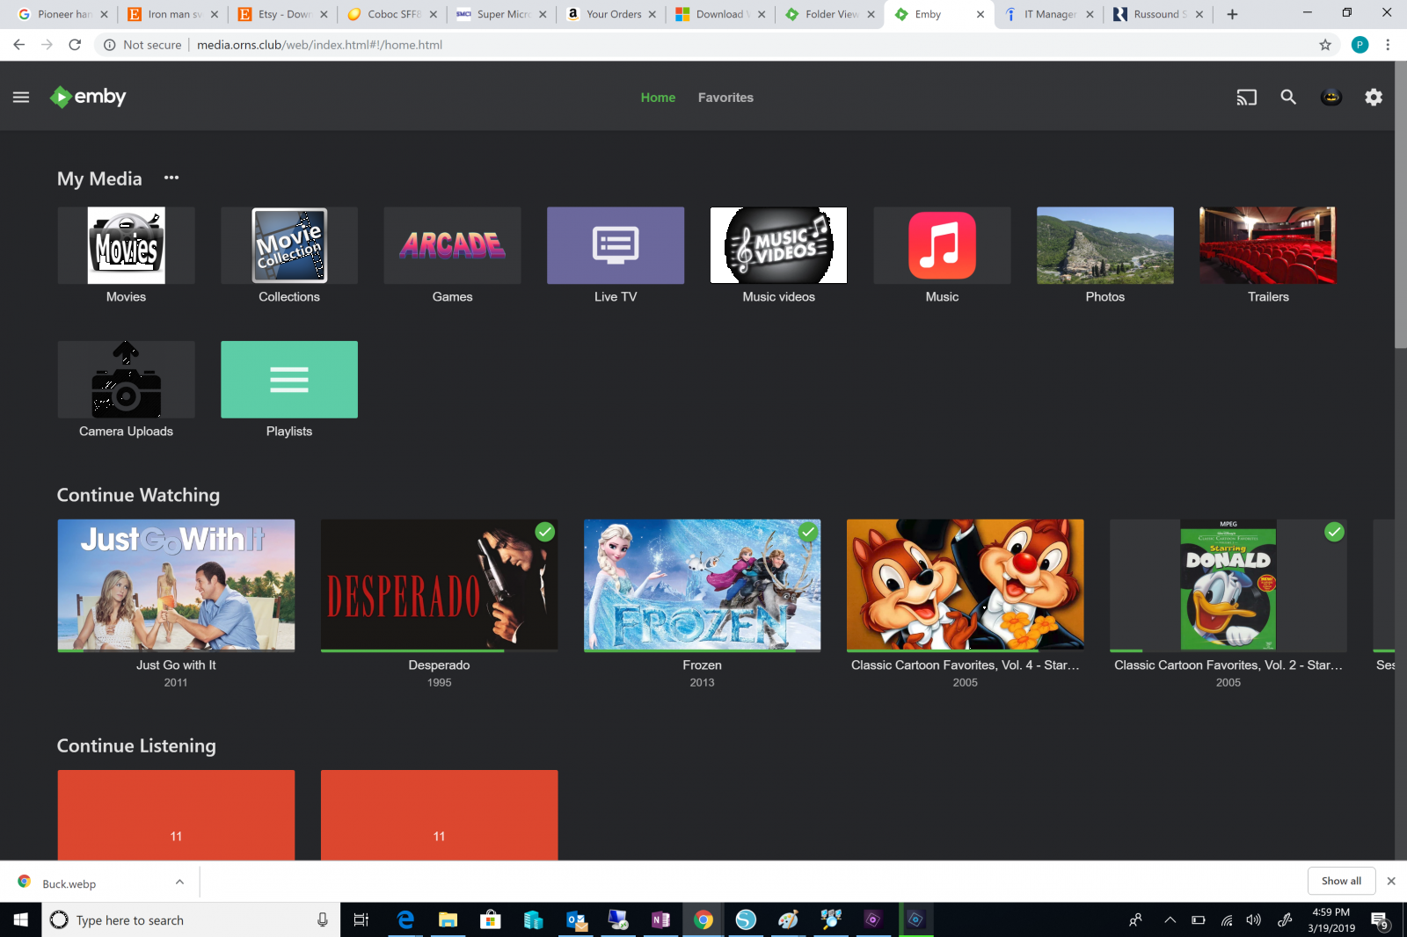Toggle watched status on Desperado
Viewport: 1407px width, 937px height.
[545, 532]
